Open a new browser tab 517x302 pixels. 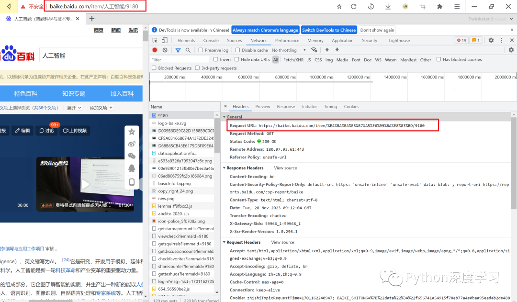[x=92, y=19]
